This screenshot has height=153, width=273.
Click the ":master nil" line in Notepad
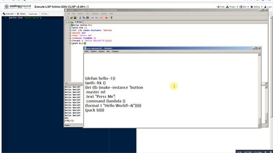point(95,92)
